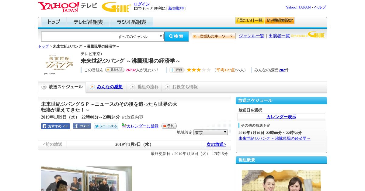
Task: Open the ジャンル一覧 link
Action: coord(252,36)
